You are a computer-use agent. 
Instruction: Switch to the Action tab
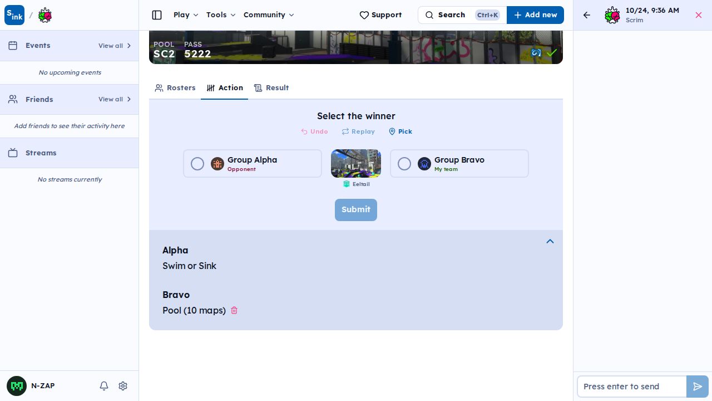pos(225,88)
